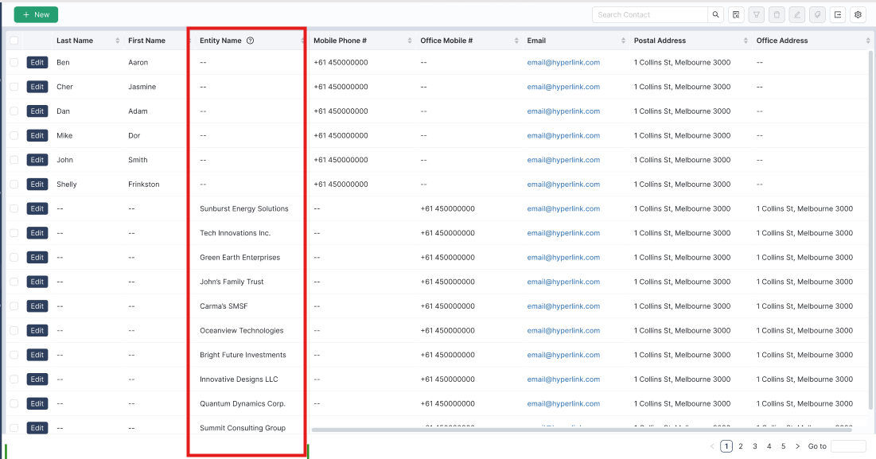The width and height of the screenshot is (876, 459).
Task: Open page 5 of results
Action: 783,446
